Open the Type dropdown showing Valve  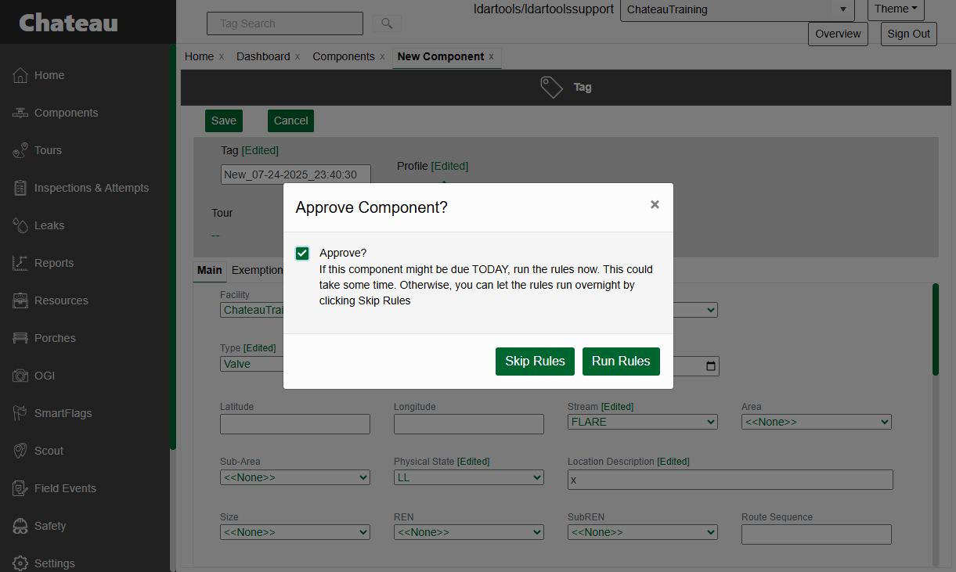tap(252, 364)
